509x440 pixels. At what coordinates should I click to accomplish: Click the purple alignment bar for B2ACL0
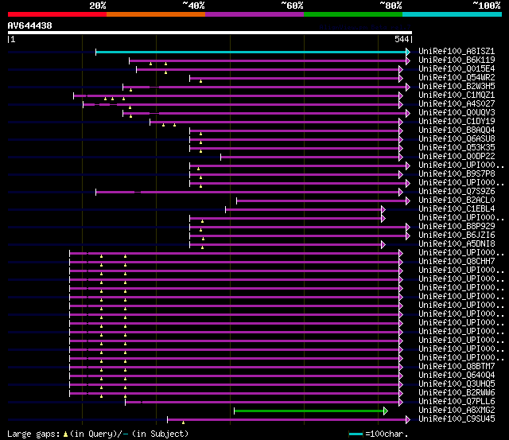(x=321, y=201)
